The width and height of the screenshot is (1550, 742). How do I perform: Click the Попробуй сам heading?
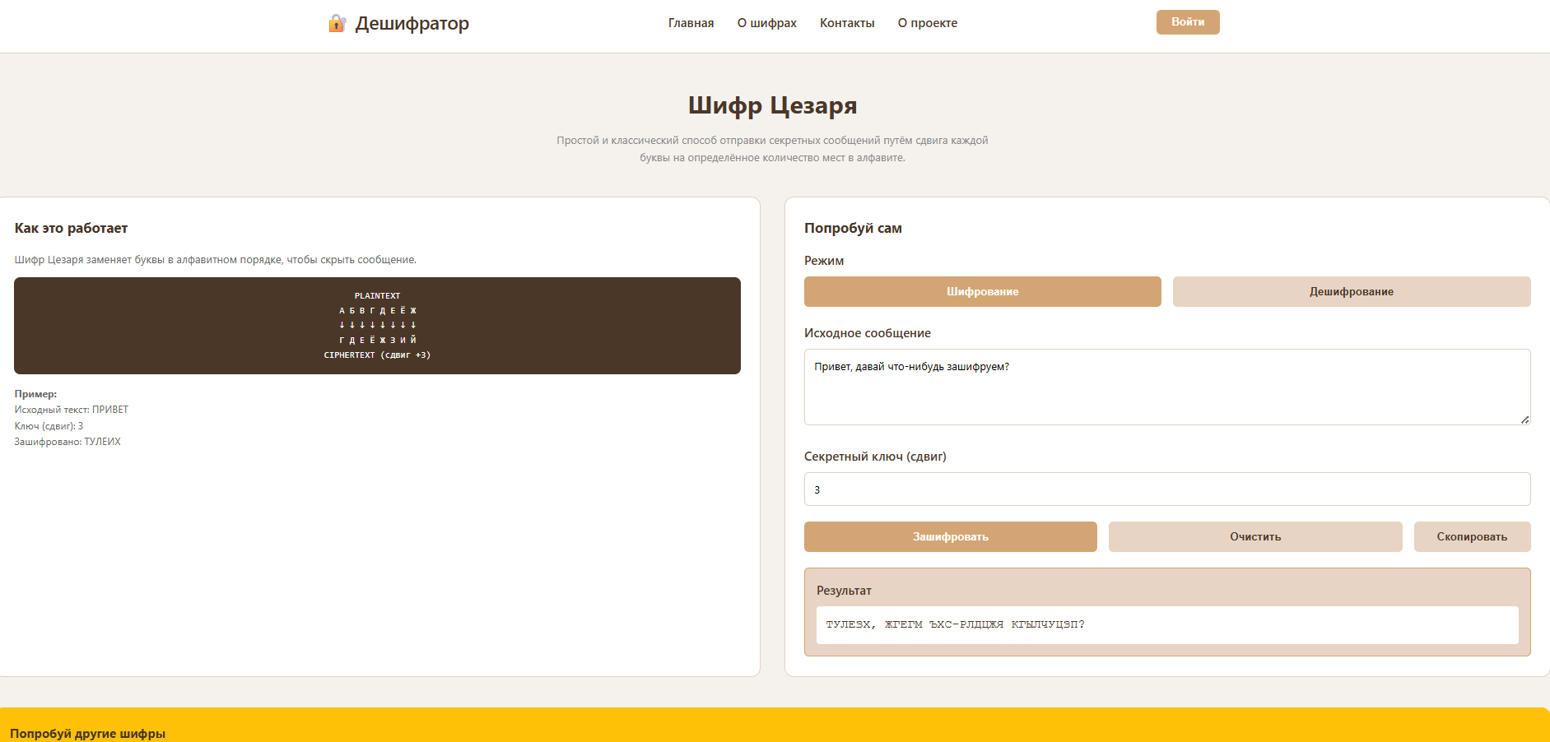[853, 228]
